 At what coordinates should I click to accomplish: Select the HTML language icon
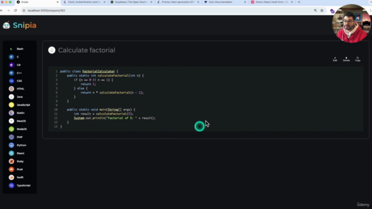click(x=12, y=89)
